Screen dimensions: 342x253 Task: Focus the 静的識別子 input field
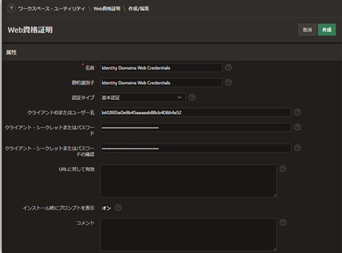pos(161,82)
